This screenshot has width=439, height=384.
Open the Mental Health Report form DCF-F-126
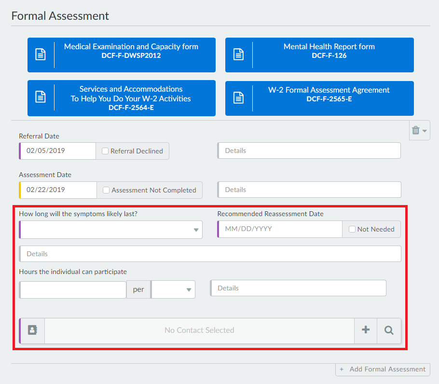(329, 51)
